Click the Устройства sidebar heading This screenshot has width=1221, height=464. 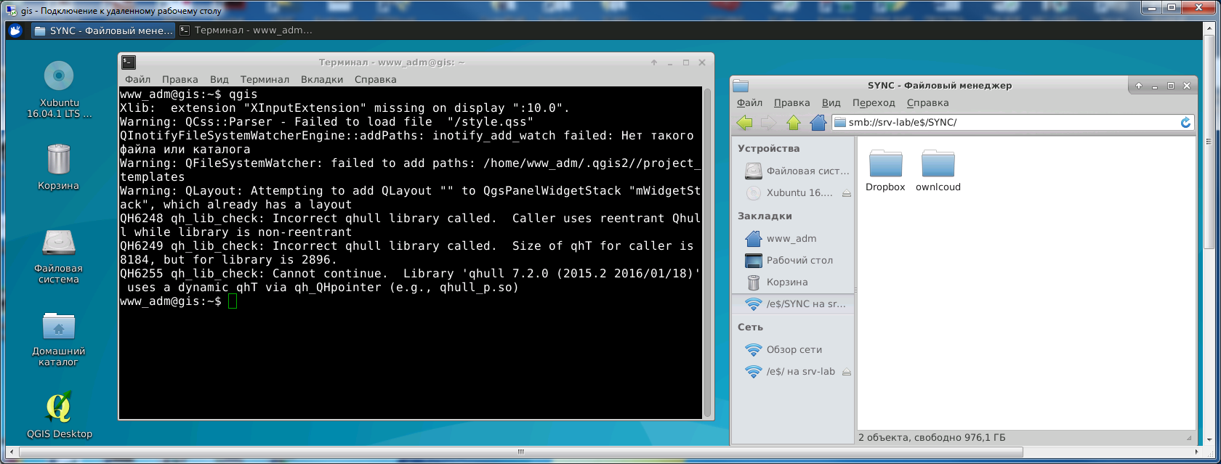pyautogui.click(x=768, y=148)
